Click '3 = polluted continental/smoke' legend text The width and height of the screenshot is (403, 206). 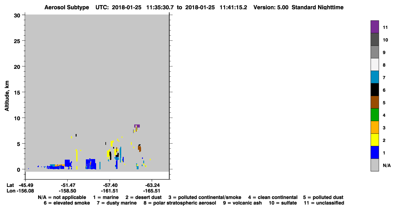[205, 197]
